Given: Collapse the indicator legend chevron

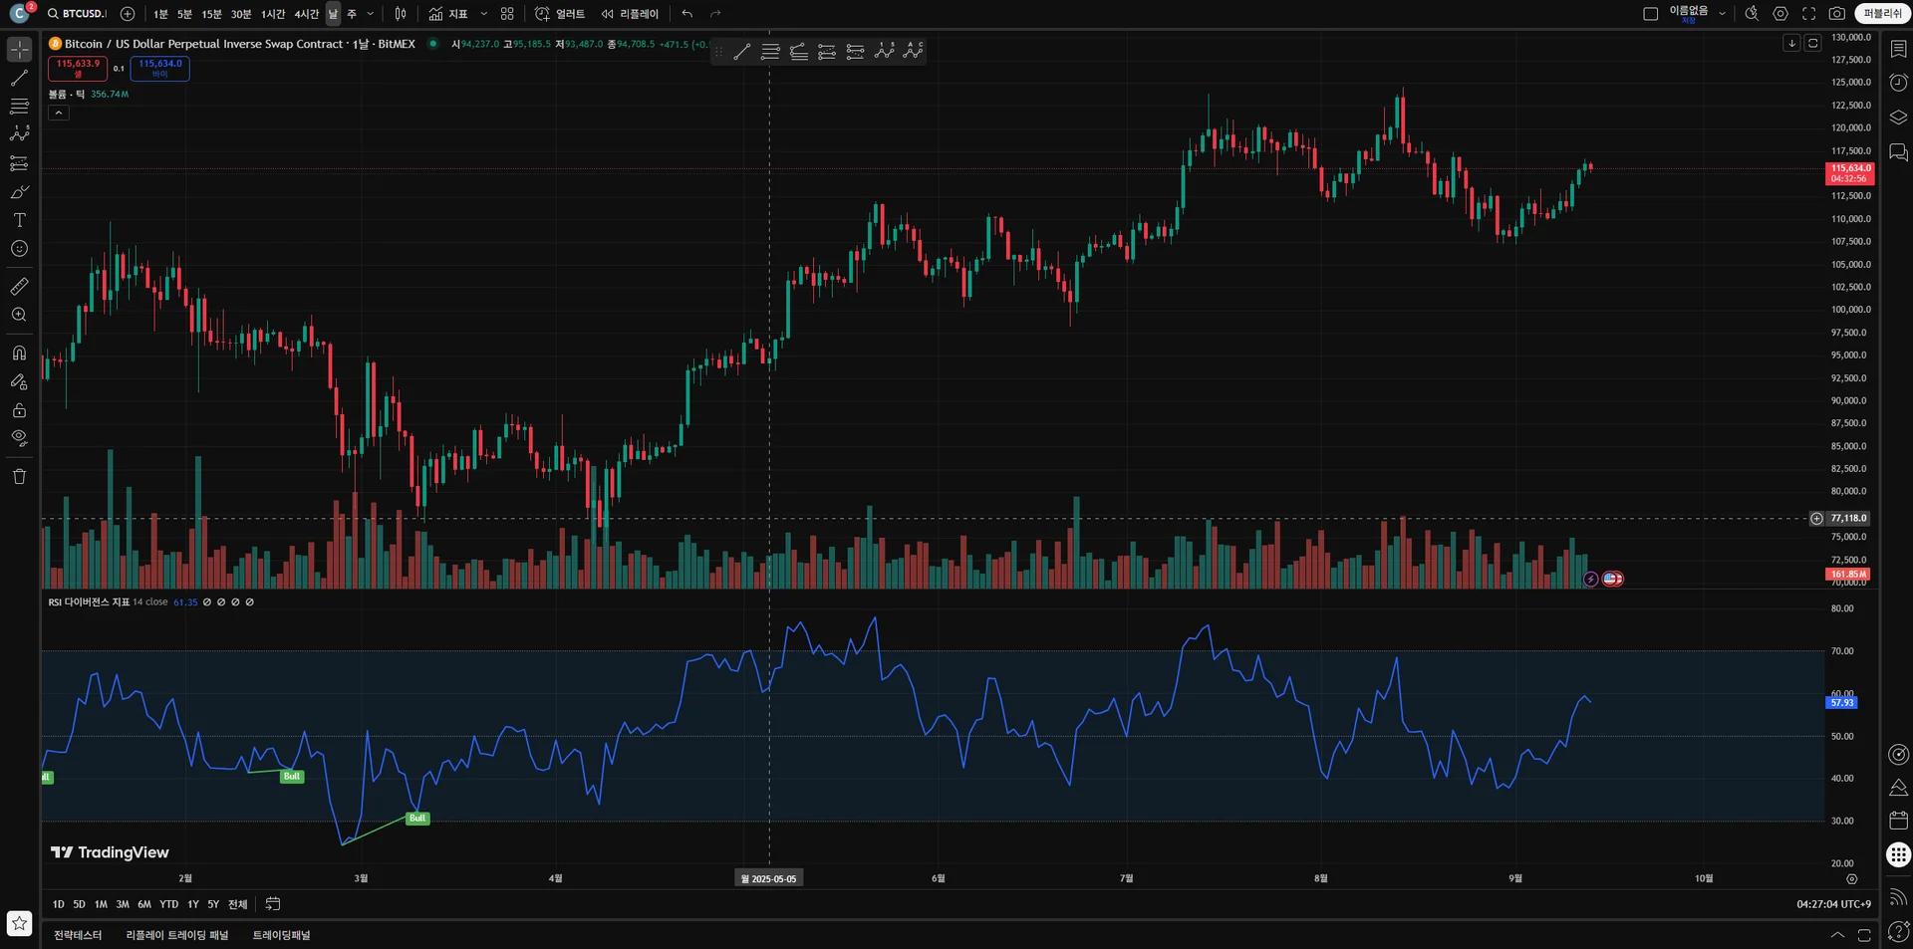Looking at the screenshot, I should [59, 114].
